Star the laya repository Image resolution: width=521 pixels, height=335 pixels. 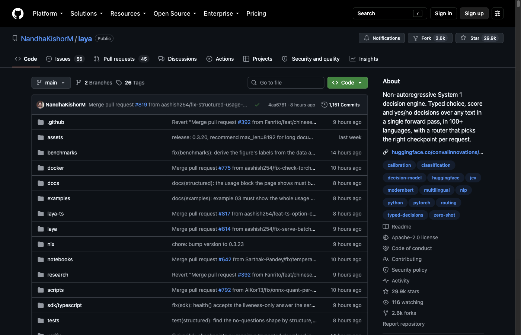[479, 38]
